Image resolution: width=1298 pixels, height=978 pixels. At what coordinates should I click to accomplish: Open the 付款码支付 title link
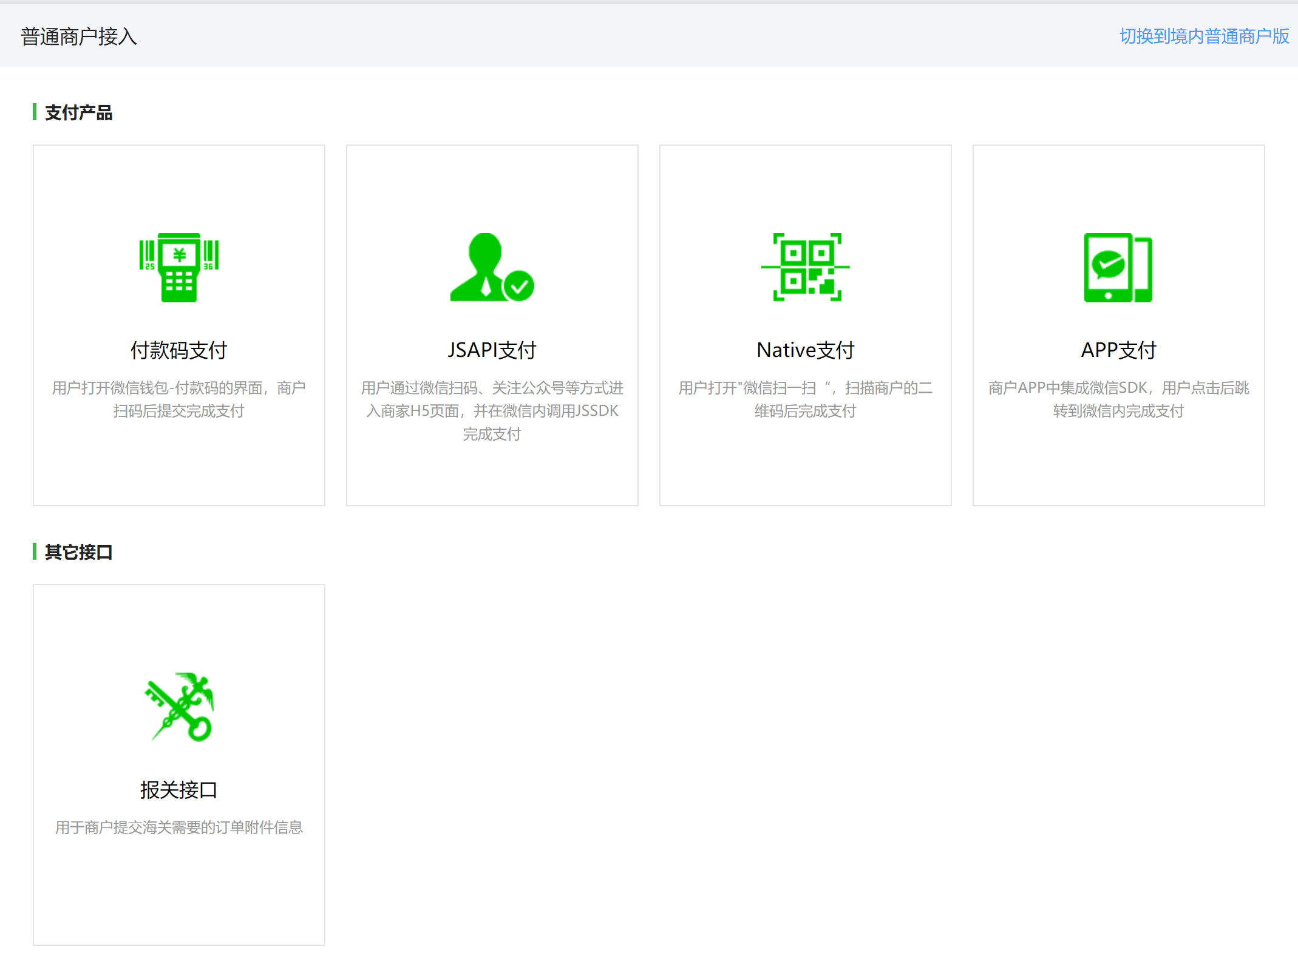[178, 350]
